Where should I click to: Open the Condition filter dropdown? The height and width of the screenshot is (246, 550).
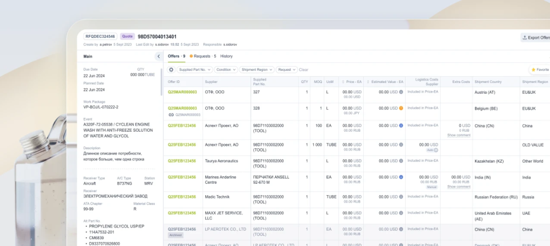pos(226,70)
